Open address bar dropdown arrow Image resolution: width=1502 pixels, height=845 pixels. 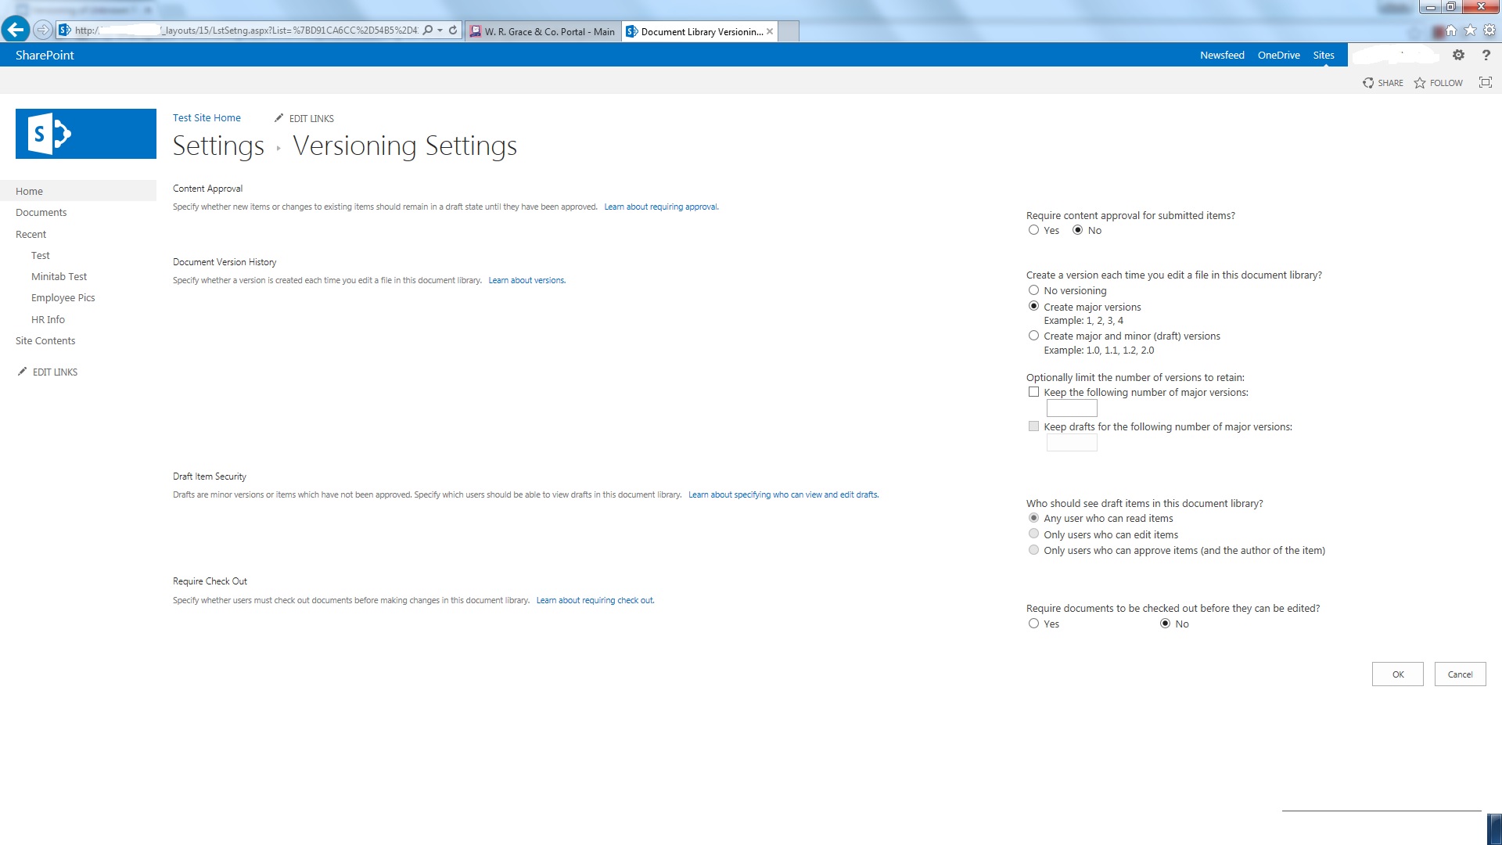point(440,31)
